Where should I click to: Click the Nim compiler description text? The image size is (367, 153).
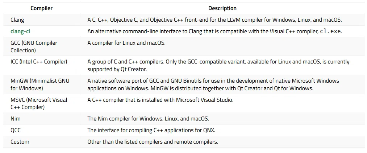point(148,119)
